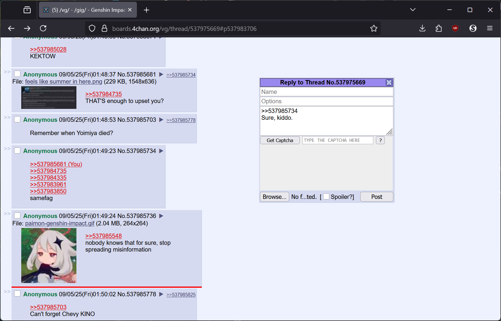Switch to the /vg/ Genshin Impact tab
The height and width of the screenshot is (321, 501).
[86, 10]
